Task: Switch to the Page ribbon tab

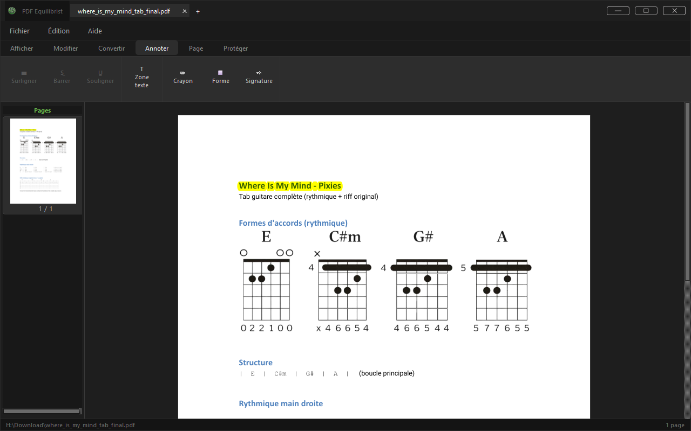Action: coord(196,48)
